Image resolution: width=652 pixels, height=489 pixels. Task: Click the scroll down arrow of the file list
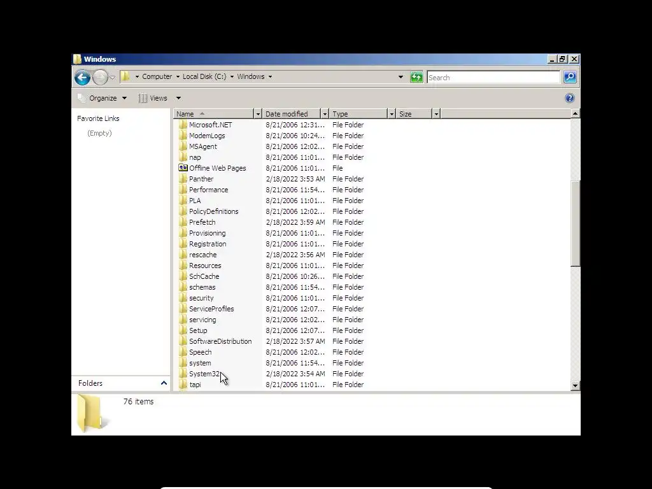click(x=575, y=385)
